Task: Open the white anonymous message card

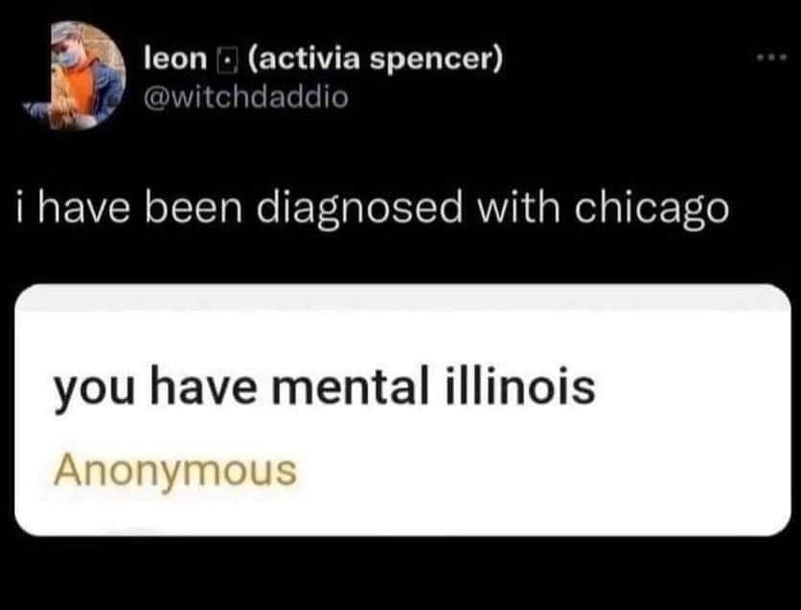Action: click(402, 410)
